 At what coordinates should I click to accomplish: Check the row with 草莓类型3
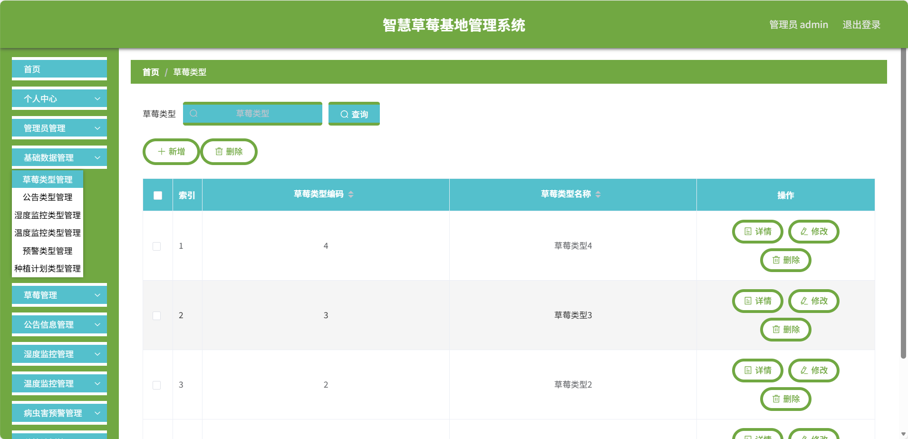(156, 315)
